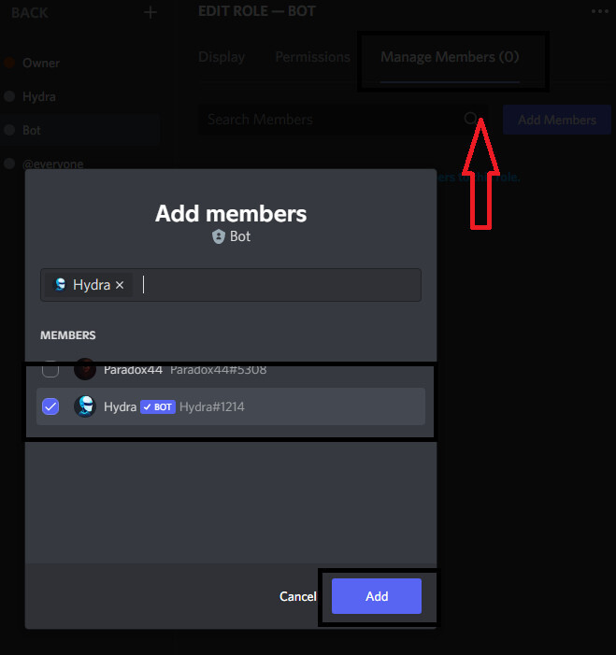Click the member search input field
This screenshot has width=616, height=655.
(x=231, y=285)
